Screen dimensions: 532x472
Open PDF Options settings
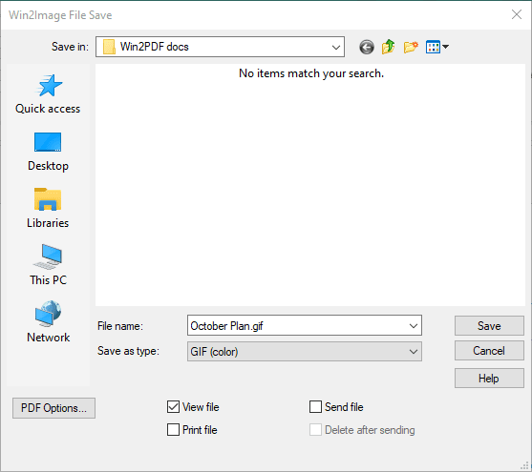coord(53,408)
